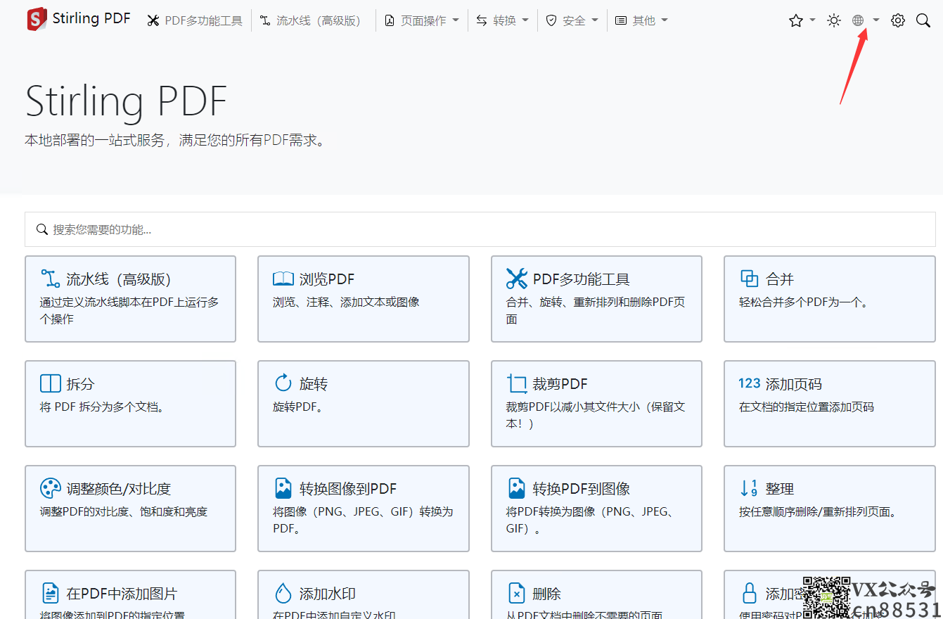The image size is (943, 619).
Task: Click the 流水线（高级版）card icon
Action: tap(50, 279)
